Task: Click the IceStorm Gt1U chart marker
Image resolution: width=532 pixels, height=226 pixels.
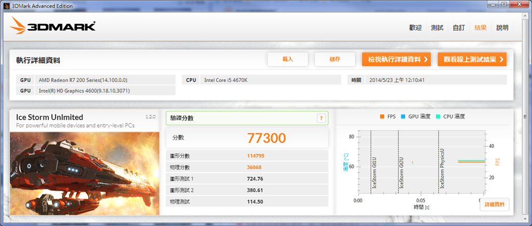Action: (x=374, y=172)
